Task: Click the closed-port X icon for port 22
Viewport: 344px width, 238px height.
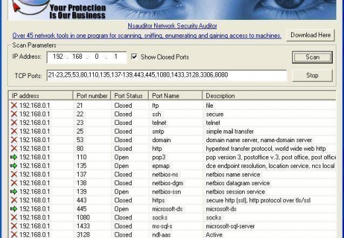Action: coord(14,114)
